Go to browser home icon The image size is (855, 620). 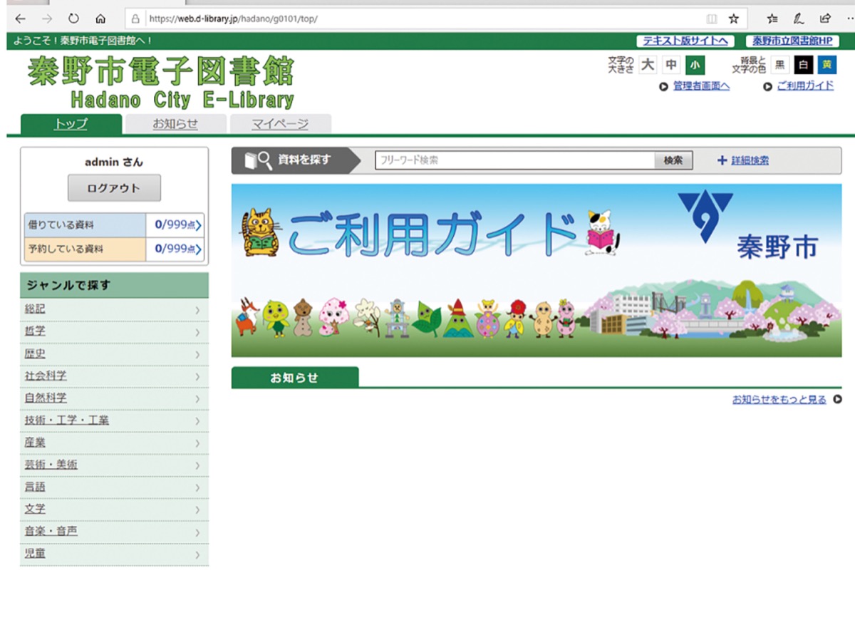100,19
